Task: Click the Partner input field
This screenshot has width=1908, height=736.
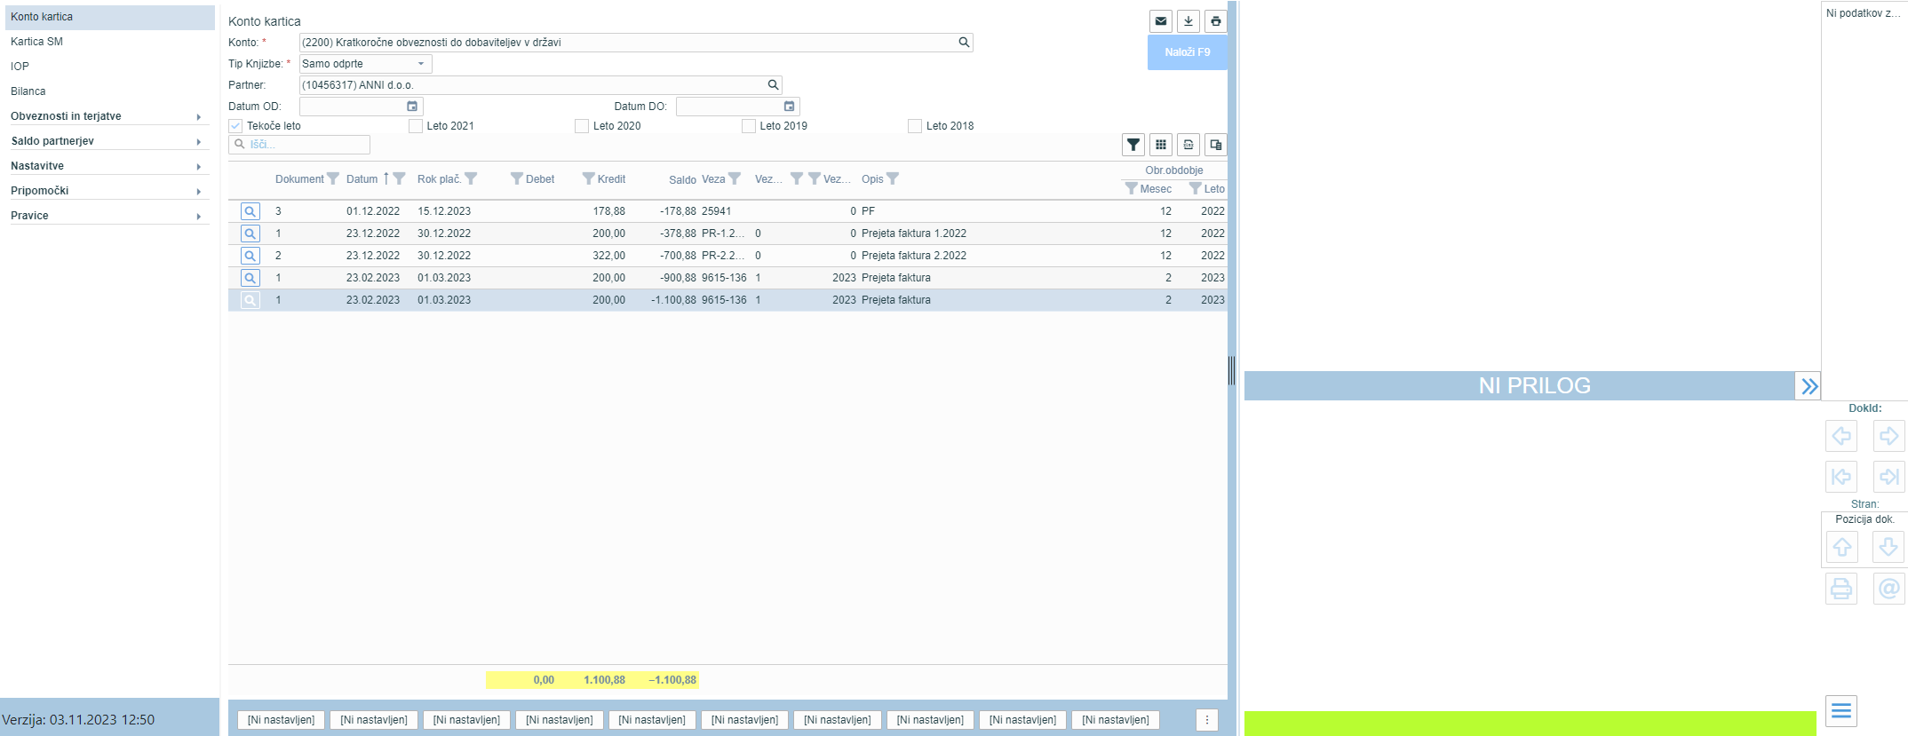Action: 540,85
